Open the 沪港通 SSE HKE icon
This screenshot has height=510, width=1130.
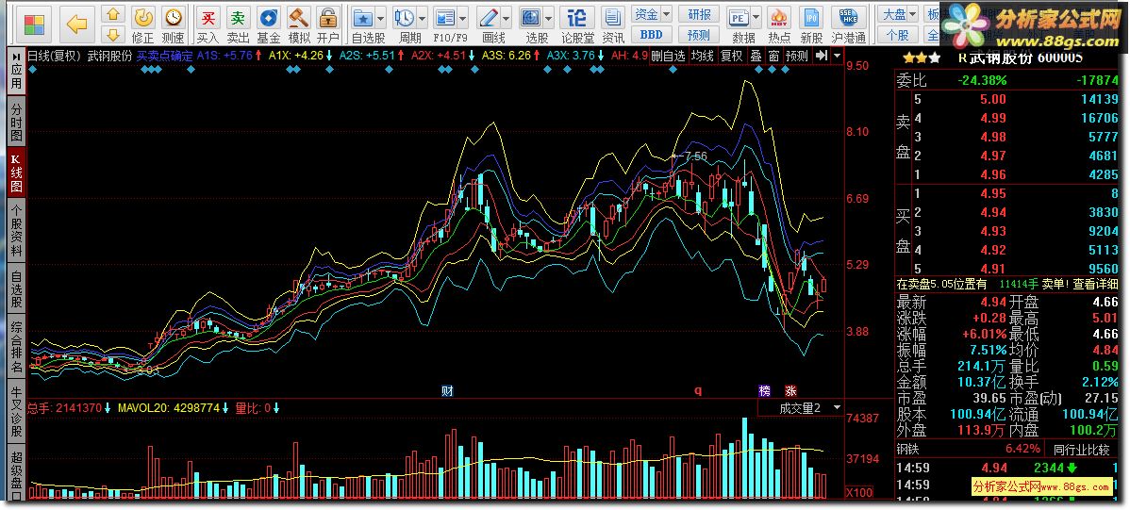click(x=849, y=25)
